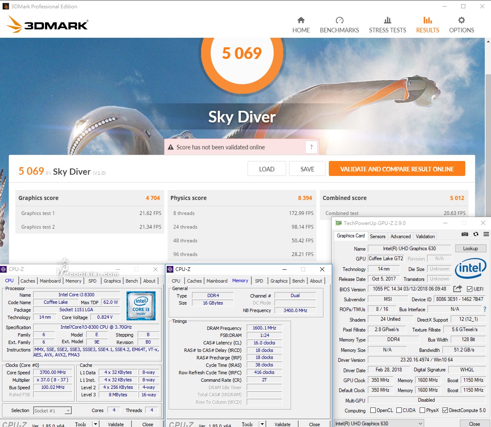Screen dimensions: 491x427
Task: Click Validate in the Memory CPU-Z window
Action: click(x=282, y=424)
